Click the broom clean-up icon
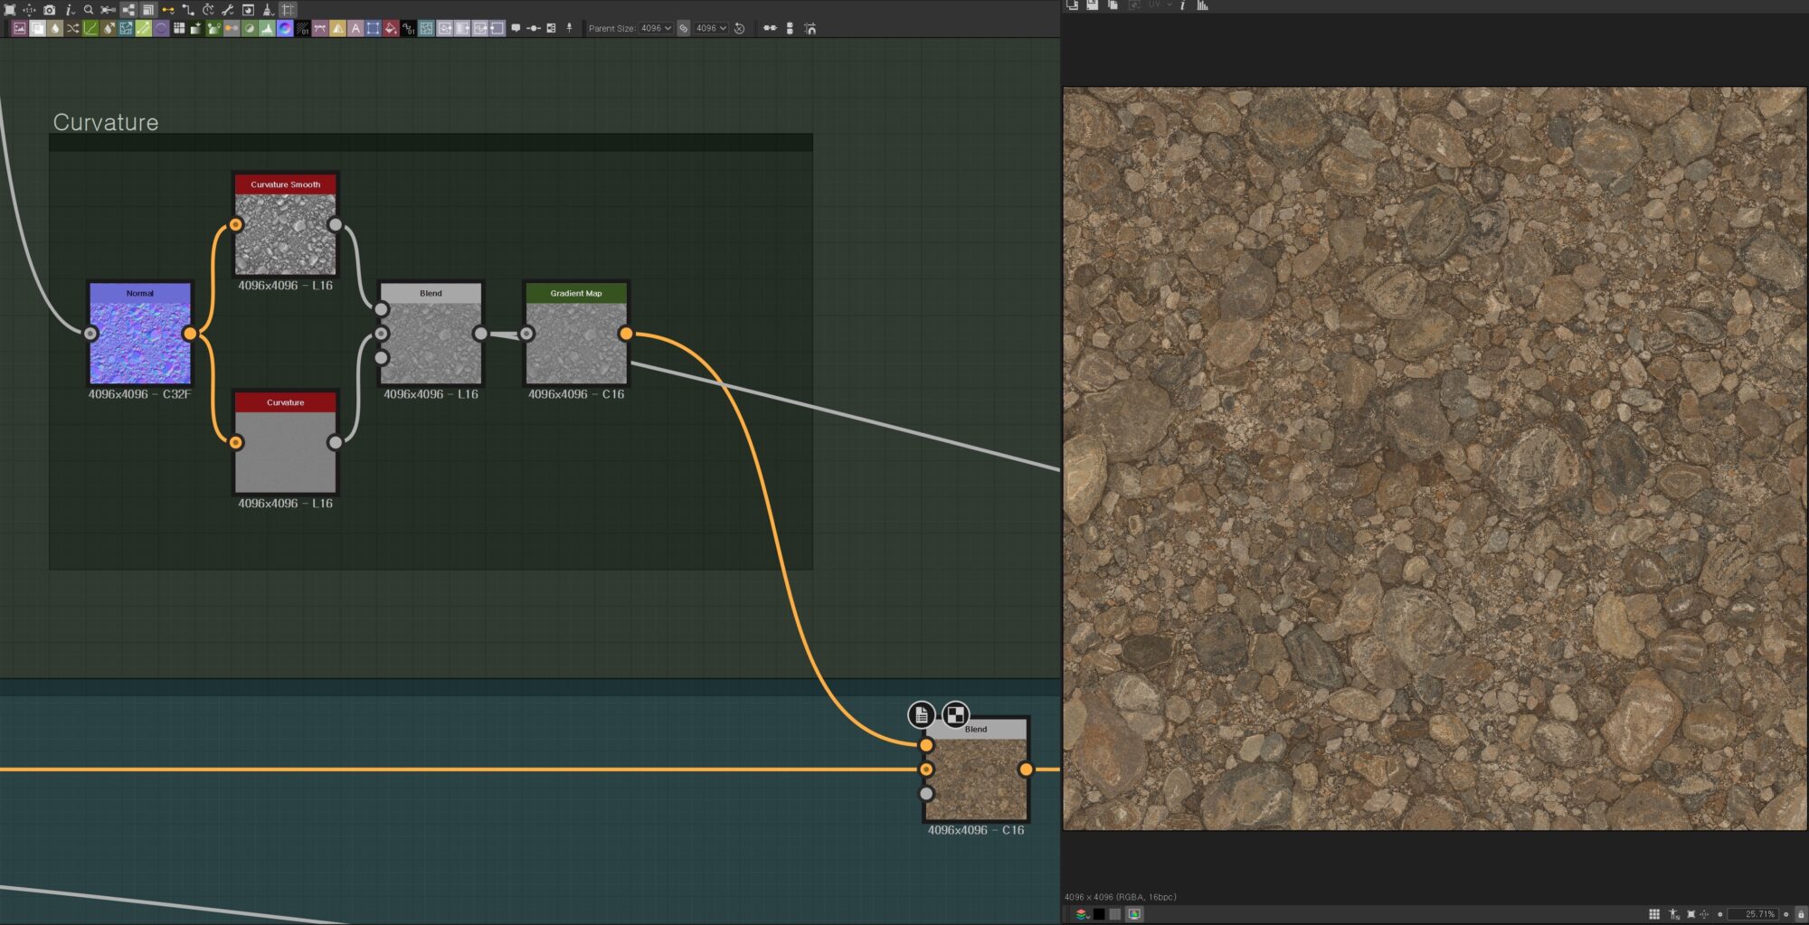The image size is (1809, 925). (x=268, y=9)
